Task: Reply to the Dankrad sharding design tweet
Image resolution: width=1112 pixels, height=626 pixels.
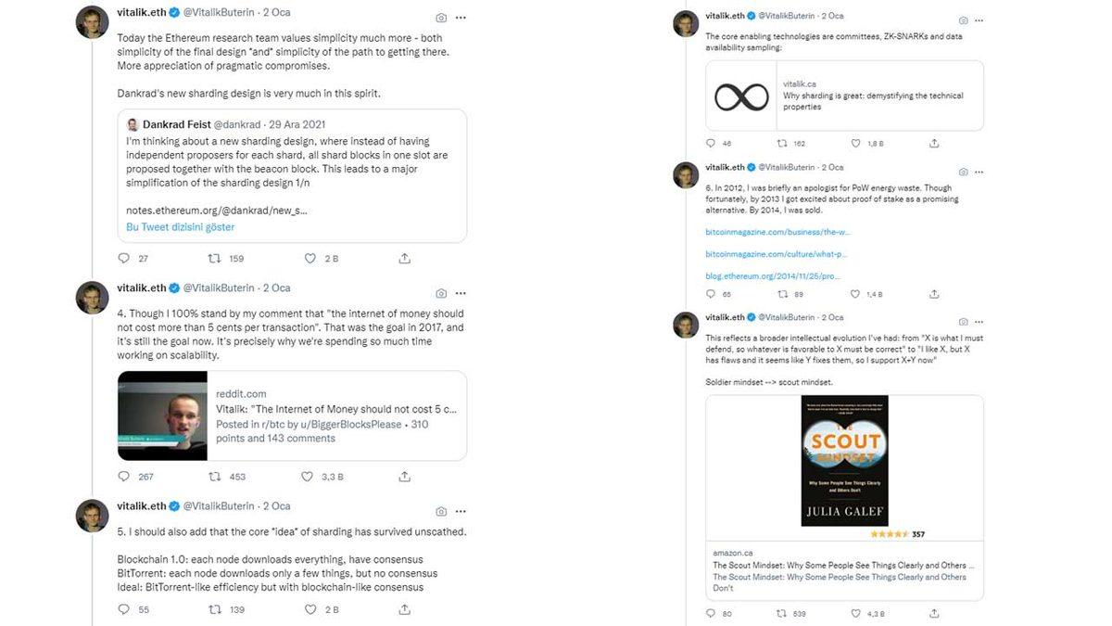Action: click(x=124, y=259)
